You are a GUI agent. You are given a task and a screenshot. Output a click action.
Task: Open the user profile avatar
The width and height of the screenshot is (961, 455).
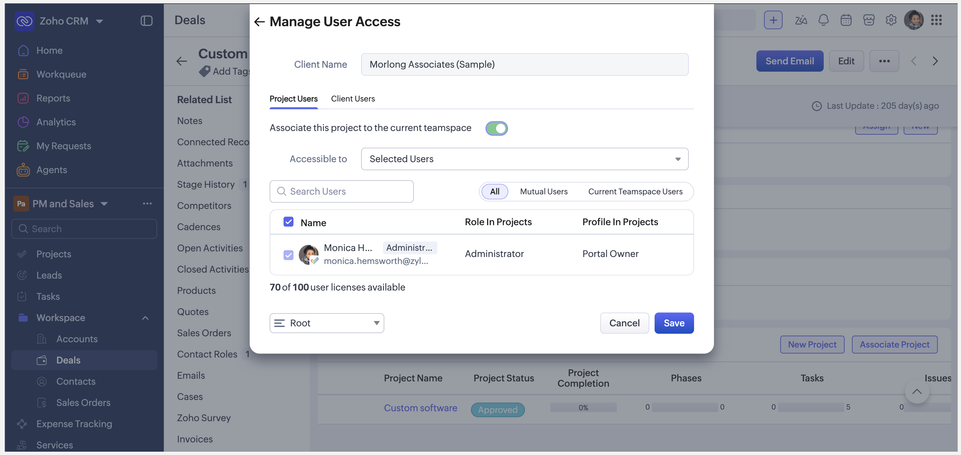click(x=914, y=20)
